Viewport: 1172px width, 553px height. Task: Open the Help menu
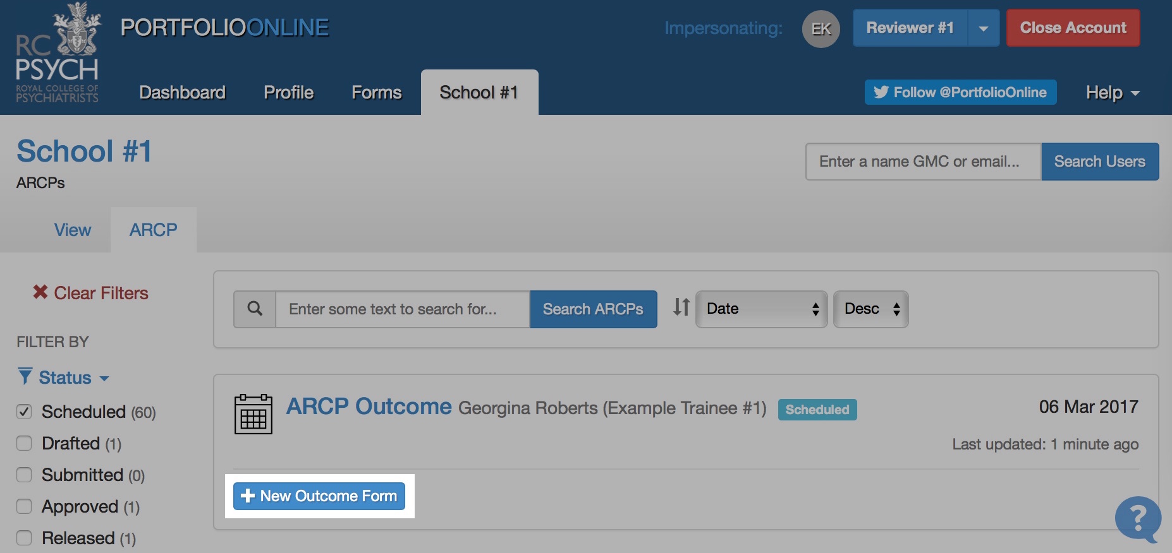[x=1112, y=93]
